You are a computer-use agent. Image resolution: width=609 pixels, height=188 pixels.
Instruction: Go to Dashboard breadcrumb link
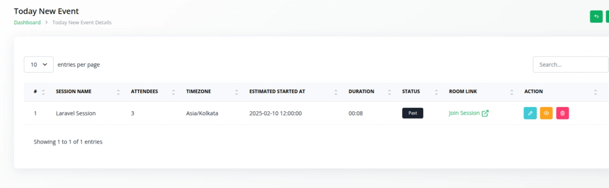click(x=27, y=23)
